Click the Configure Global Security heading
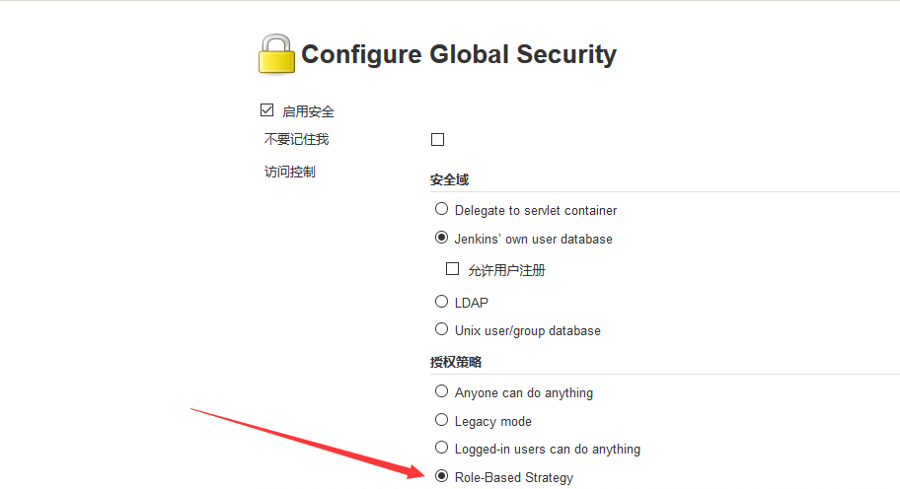The image size is (900, 489). 458,54
